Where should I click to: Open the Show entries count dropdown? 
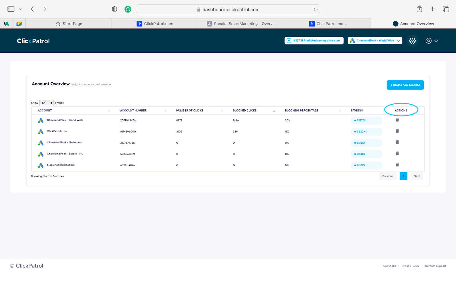[x=46, y=103]
